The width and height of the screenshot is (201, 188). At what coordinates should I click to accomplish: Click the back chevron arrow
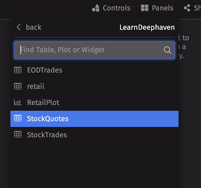pos(18,27)
